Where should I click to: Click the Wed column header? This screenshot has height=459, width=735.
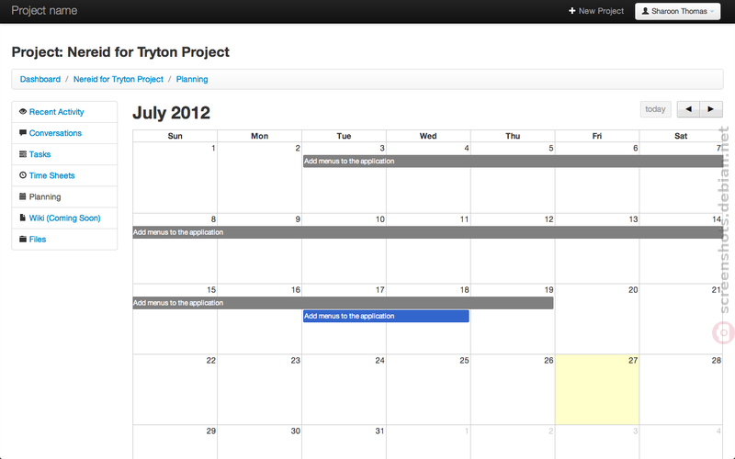428,136
